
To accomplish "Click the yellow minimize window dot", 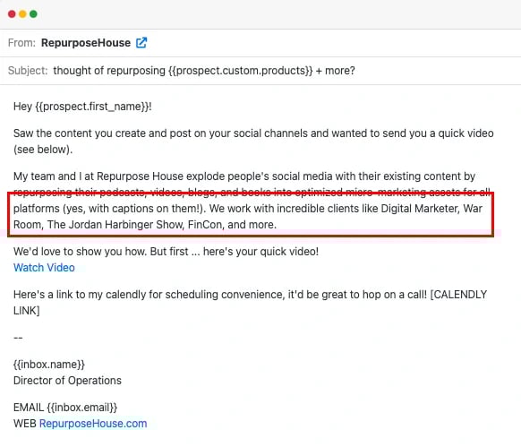I will coord(22,14).
